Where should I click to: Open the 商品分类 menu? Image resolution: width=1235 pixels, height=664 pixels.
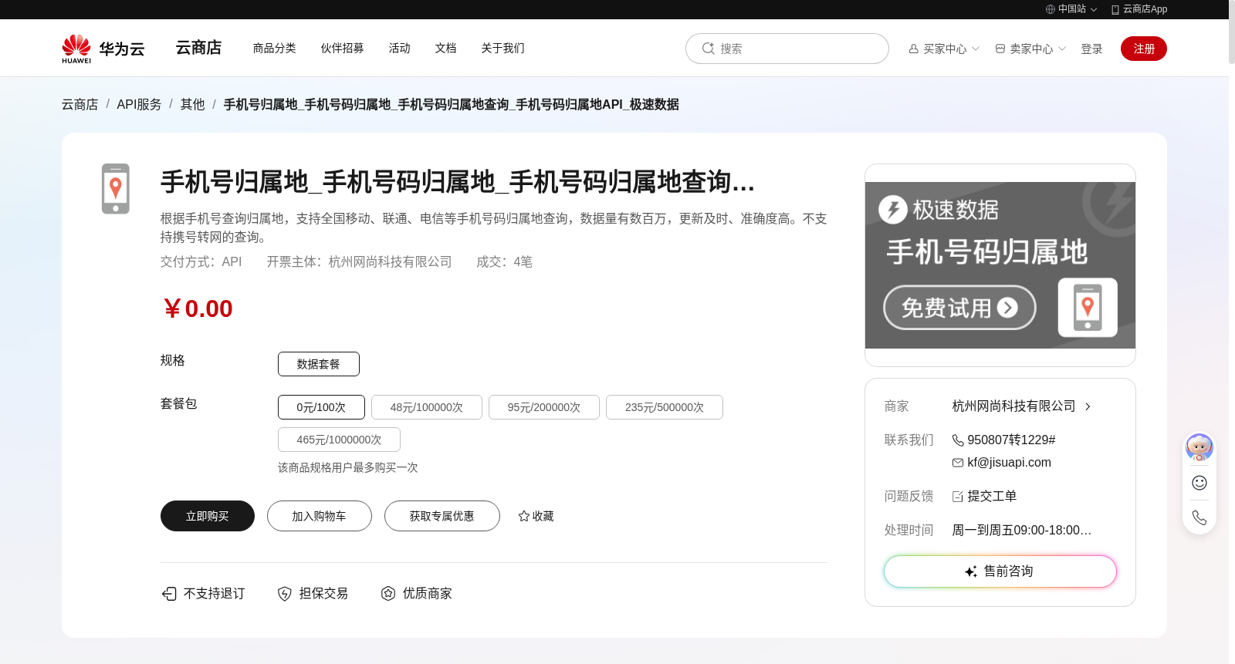pyautogui.click(x=275, y=48)
